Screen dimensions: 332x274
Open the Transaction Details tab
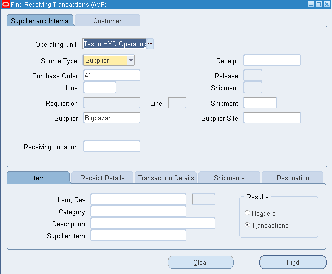tap(166, 178)
